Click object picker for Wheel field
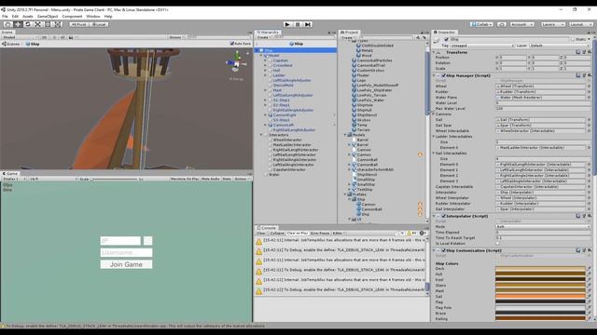 tap(589, 87)
